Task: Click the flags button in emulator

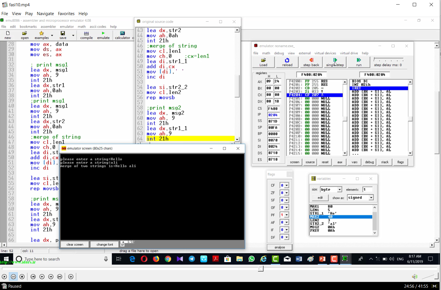Action: 400,162
